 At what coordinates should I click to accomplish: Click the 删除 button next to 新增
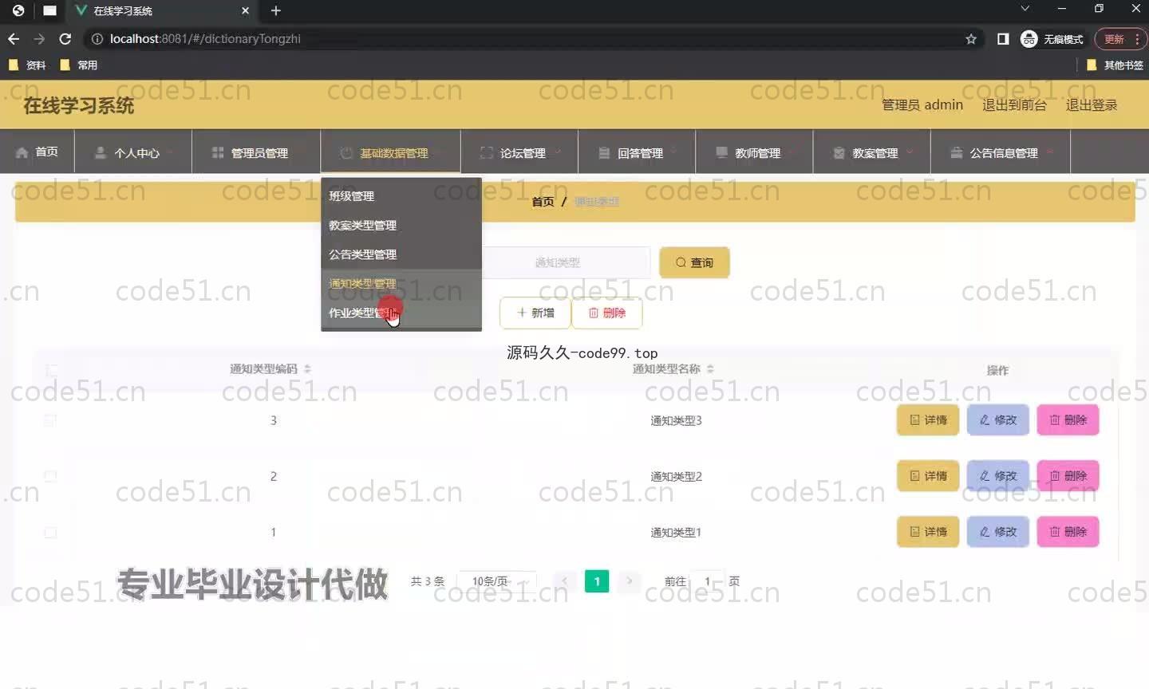click(607, 313)
